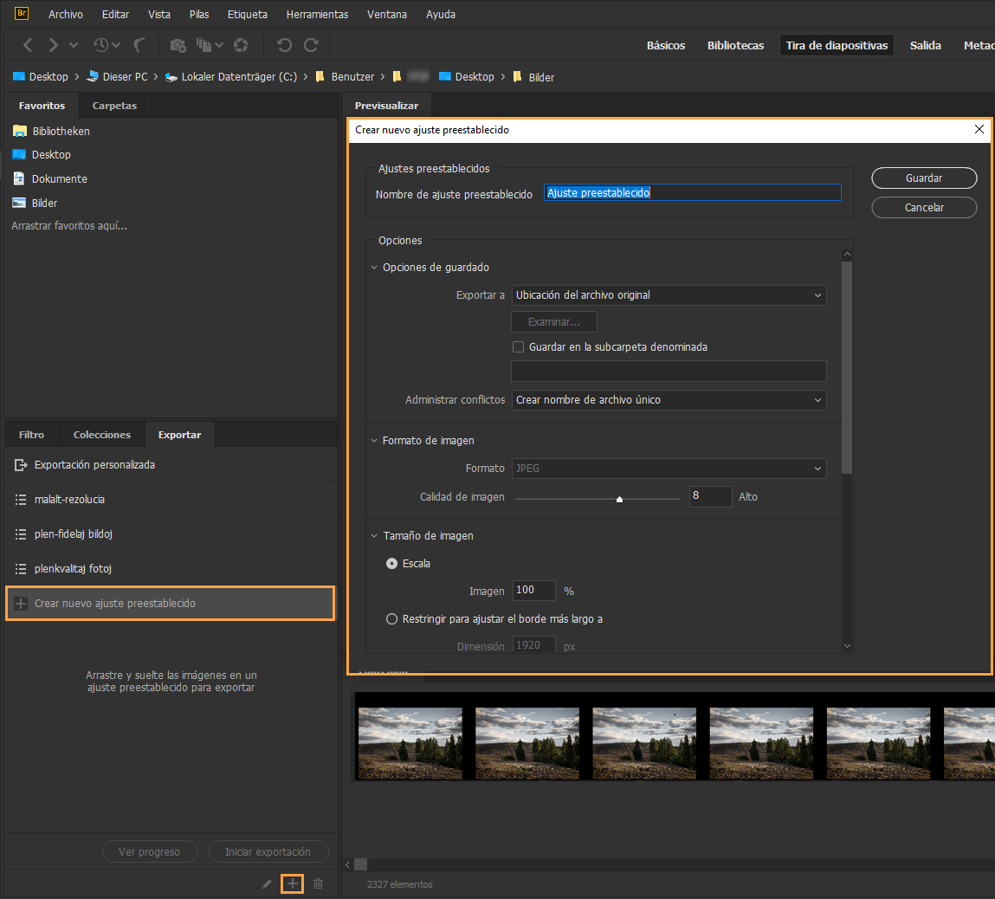Click the Guardar button

pyautogui.click(x=924, y=178)
